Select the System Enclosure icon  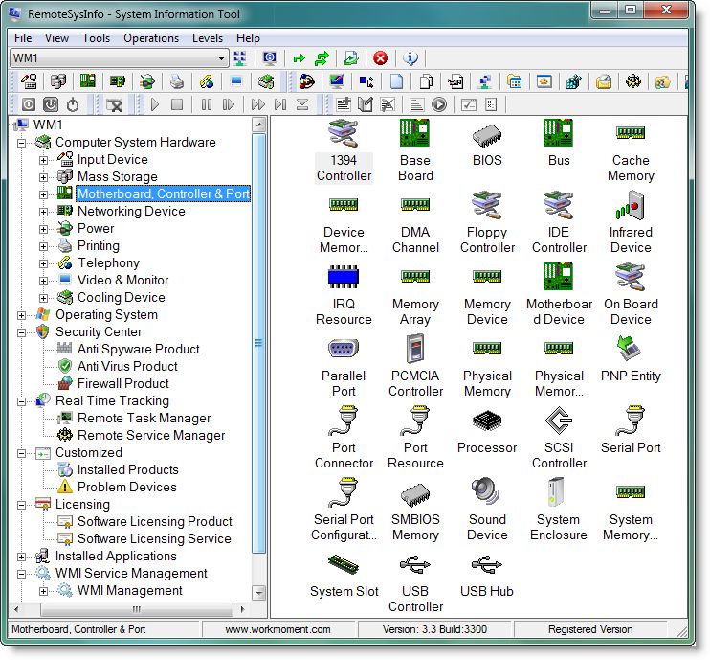(559, 494)
